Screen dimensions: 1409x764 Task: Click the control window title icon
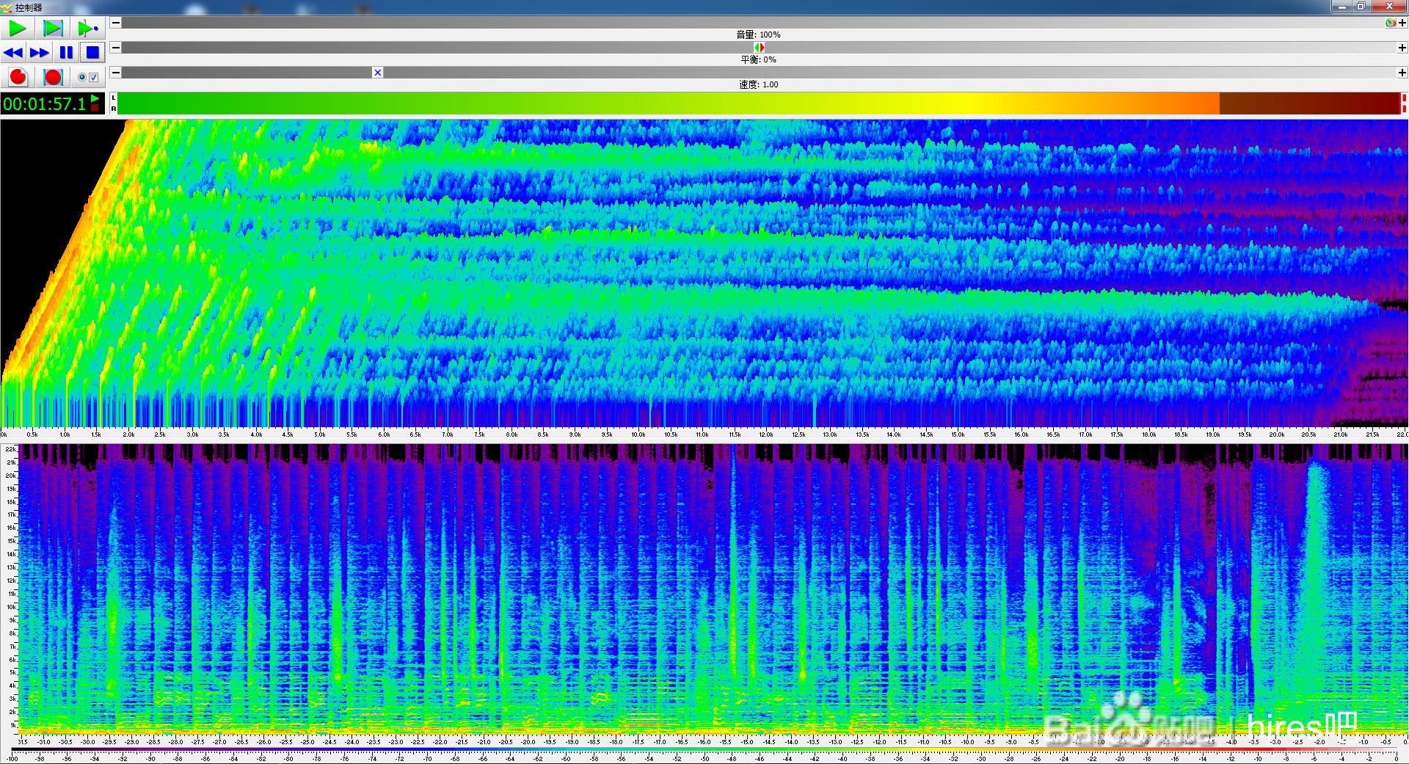coord(7,7)
